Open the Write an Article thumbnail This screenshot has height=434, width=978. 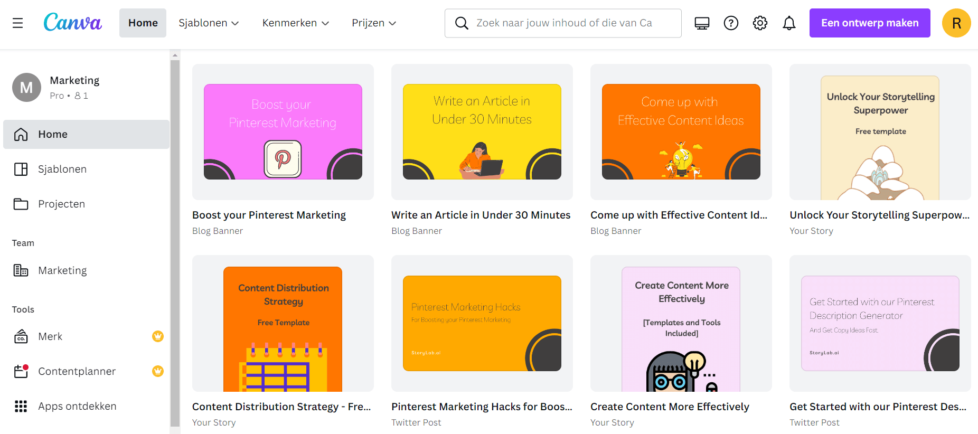point(482,132)
